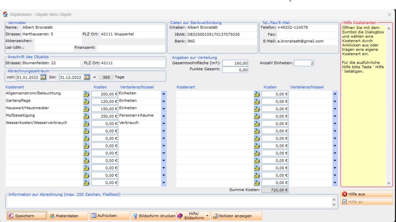Viewport: 396px width, 222px height.
Task: Click calendar icon next to 'von' date
Action: click(43, 77)
